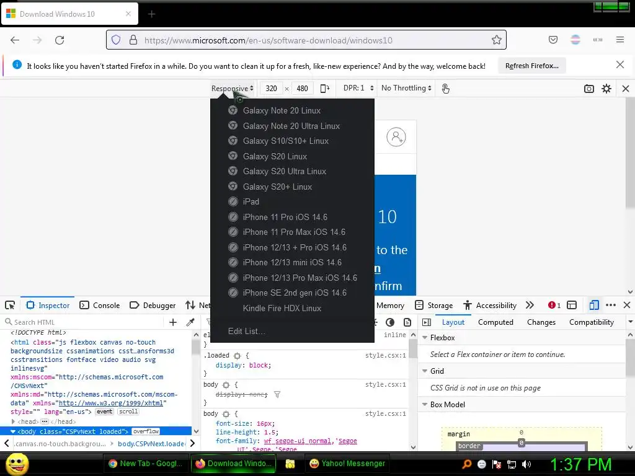Click the Search HTML field
The image size is (635, 476).
pos(83,322)
